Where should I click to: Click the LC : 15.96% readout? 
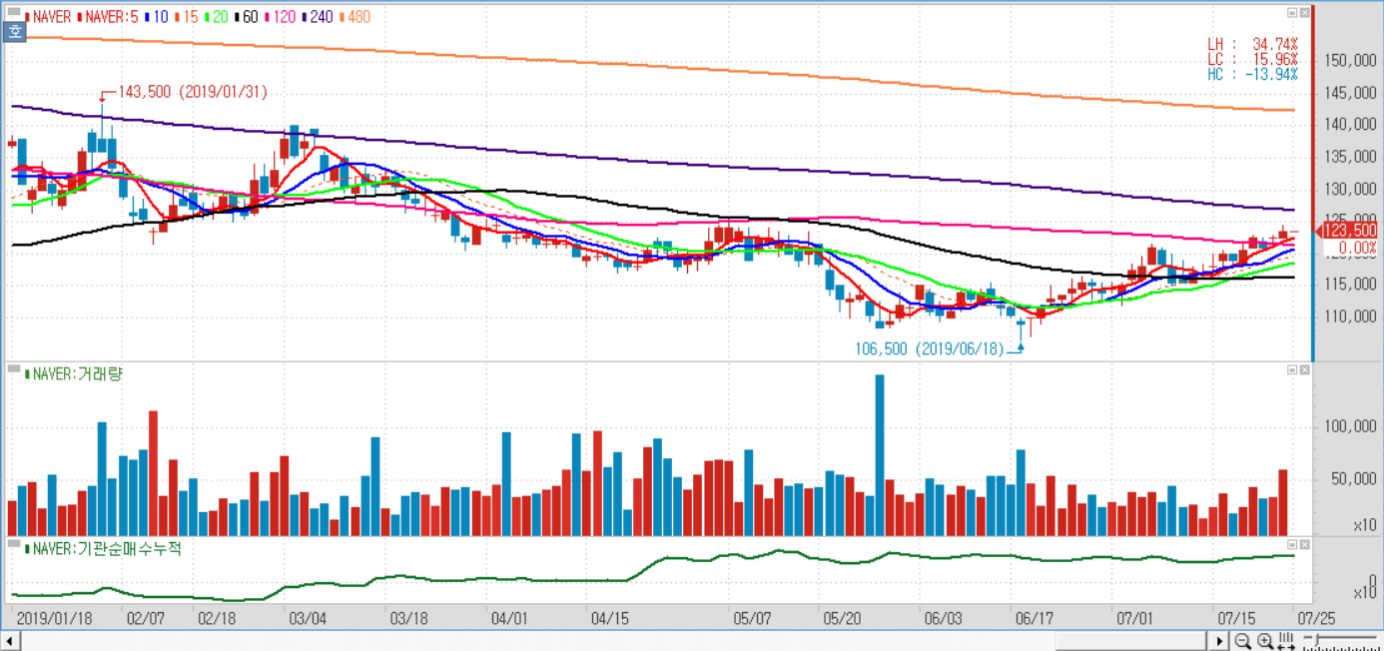pyautogui.click(x=1252, y=60)
